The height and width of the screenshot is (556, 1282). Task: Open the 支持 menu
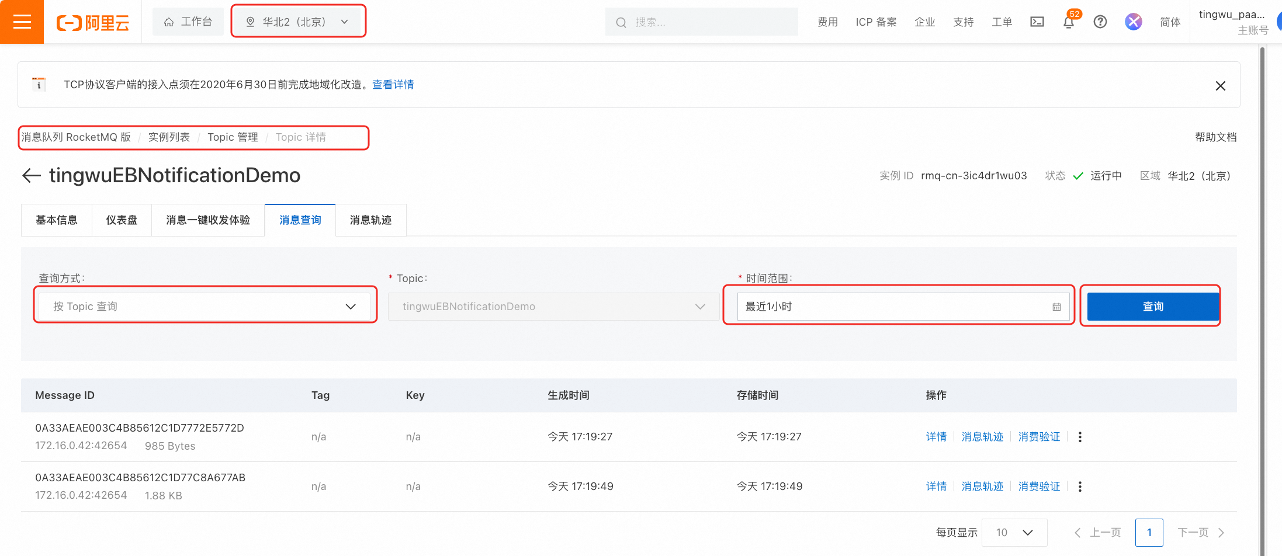pyautogui.click(x=963, y=22)
